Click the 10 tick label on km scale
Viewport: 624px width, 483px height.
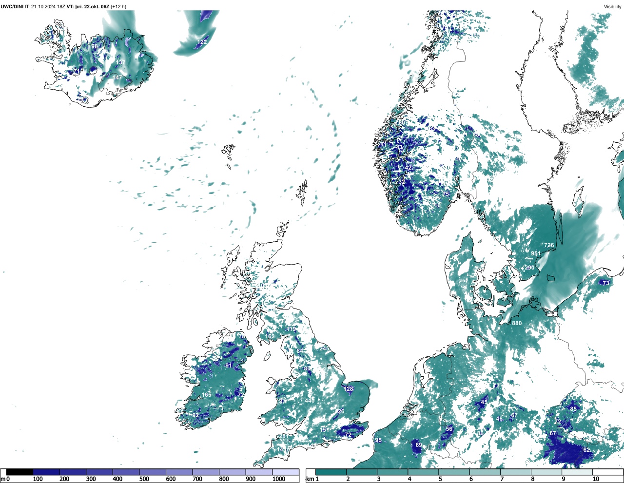coord(596,479)
